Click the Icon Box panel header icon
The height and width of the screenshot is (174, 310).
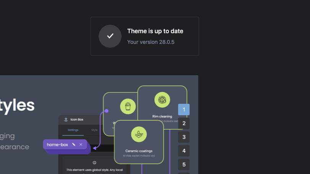tap(66, 119)
